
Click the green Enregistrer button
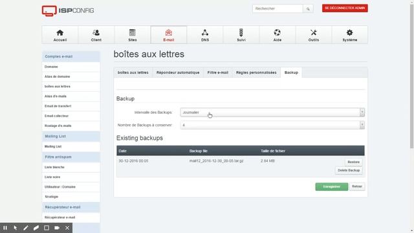tap(332, 186)
